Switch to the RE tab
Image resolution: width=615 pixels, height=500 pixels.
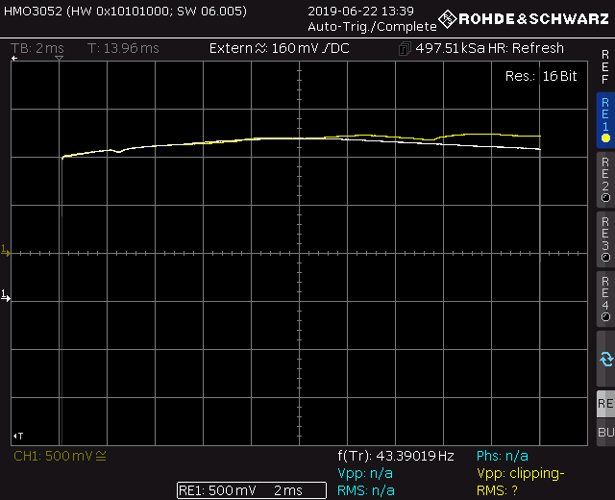click(x=604, y=403)
